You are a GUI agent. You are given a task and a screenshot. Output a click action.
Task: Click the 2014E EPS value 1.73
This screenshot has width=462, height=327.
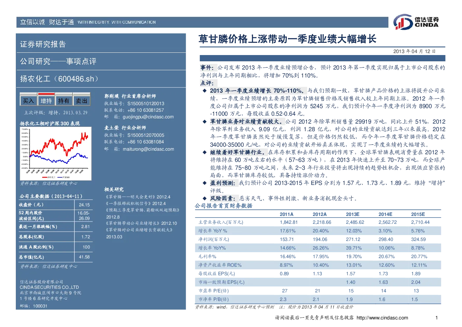383,274
